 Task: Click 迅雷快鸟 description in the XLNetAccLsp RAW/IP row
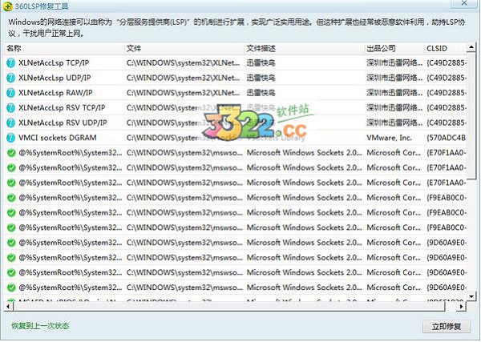click(x=261, y=93)
